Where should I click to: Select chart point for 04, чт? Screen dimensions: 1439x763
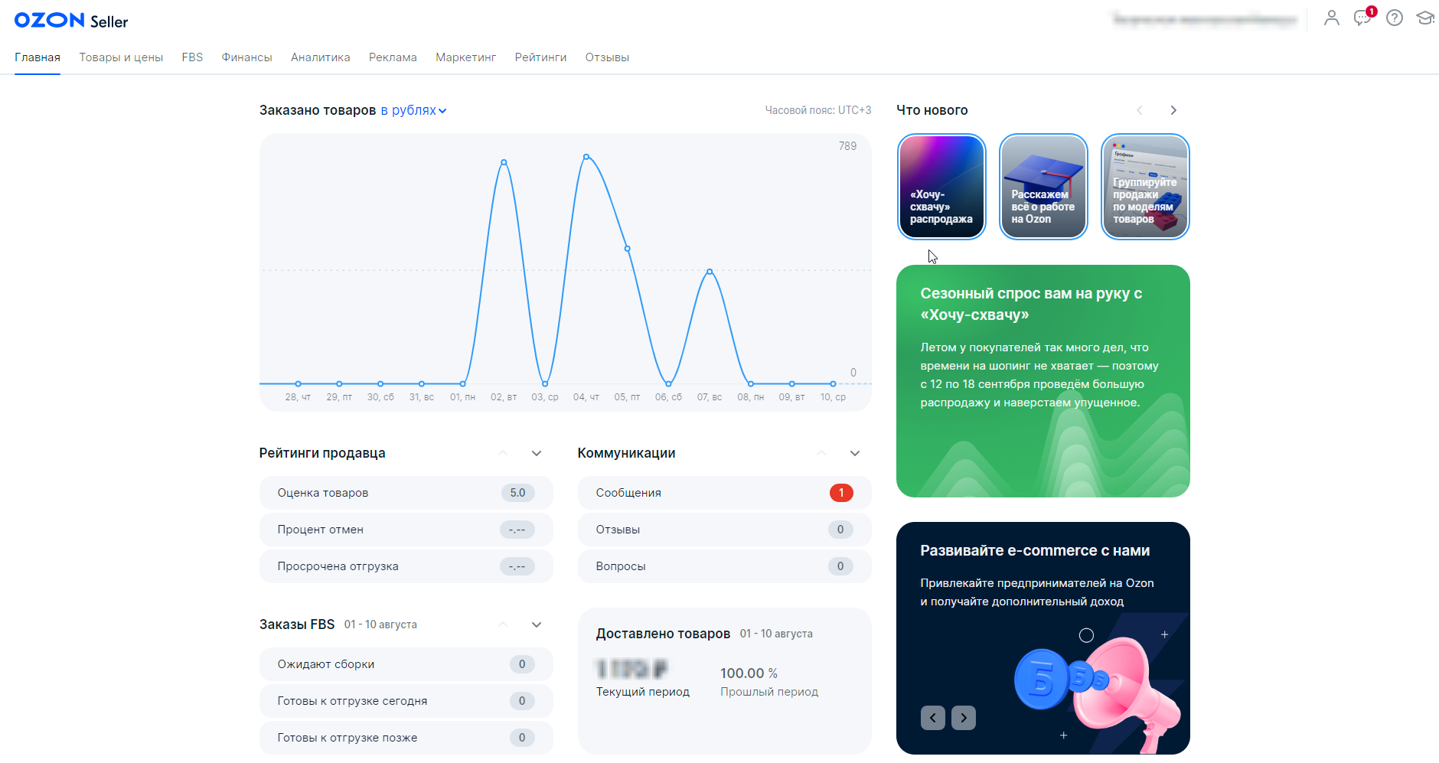[x=586, y=157]
